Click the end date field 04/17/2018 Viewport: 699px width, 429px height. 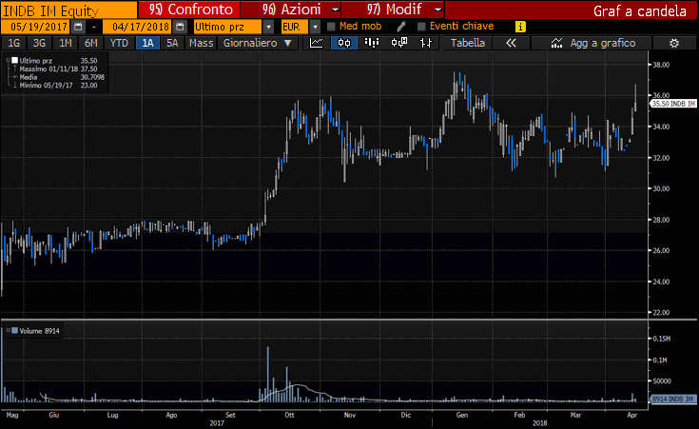tap(138, 27)
